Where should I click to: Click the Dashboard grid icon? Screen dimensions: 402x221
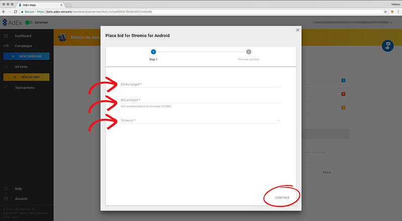pos(6,36)
